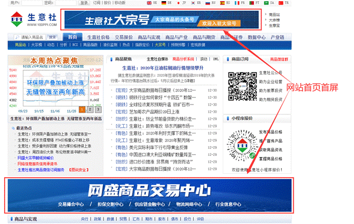This screenshot has height=224, width=354.
Task: Switch language via the German flag icon
Action: [x=164, y=3]
